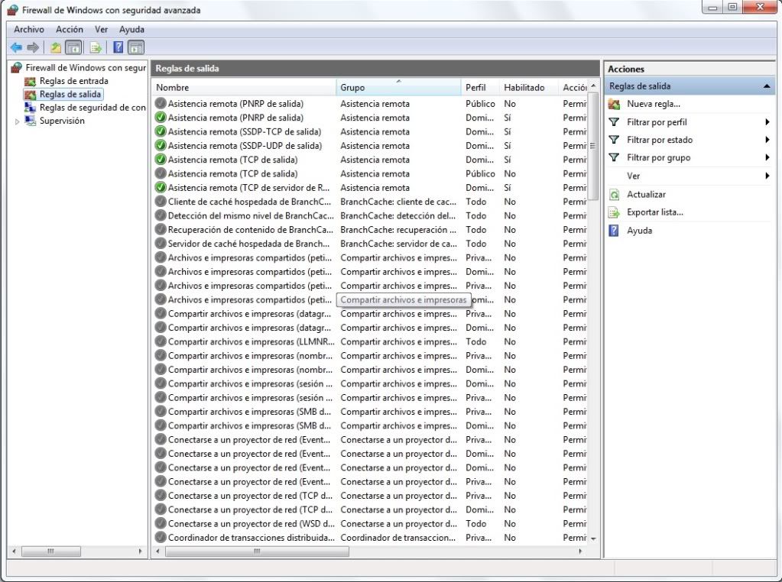Image resolution: width=782 pixels, height=582 pixels.
Task: Open the Filtrar por grupo submenu arrow
Action: [x=767, y=157]
